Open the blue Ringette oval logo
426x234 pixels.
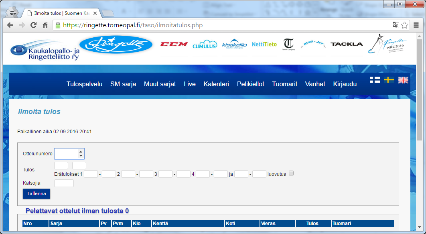[116, 45]
